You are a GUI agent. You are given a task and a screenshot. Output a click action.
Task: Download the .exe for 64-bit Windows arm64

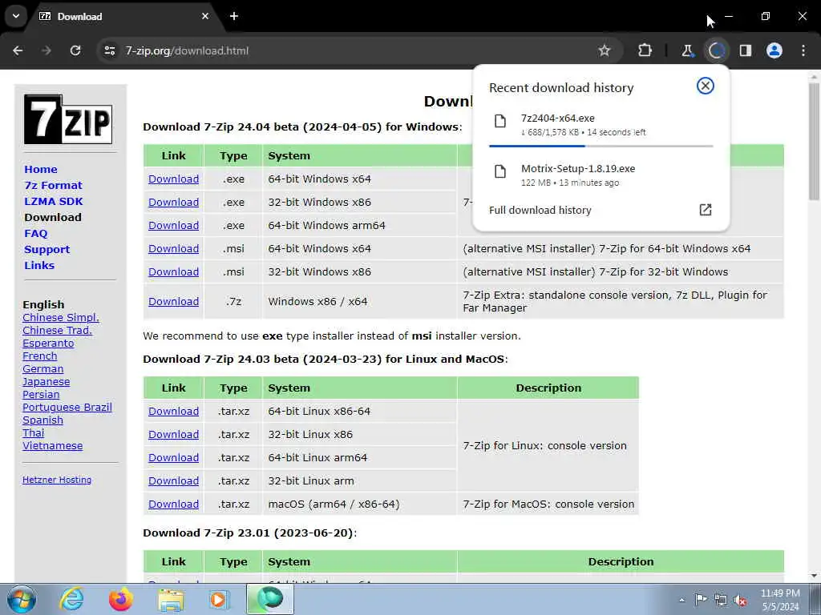tap(173, 225)
